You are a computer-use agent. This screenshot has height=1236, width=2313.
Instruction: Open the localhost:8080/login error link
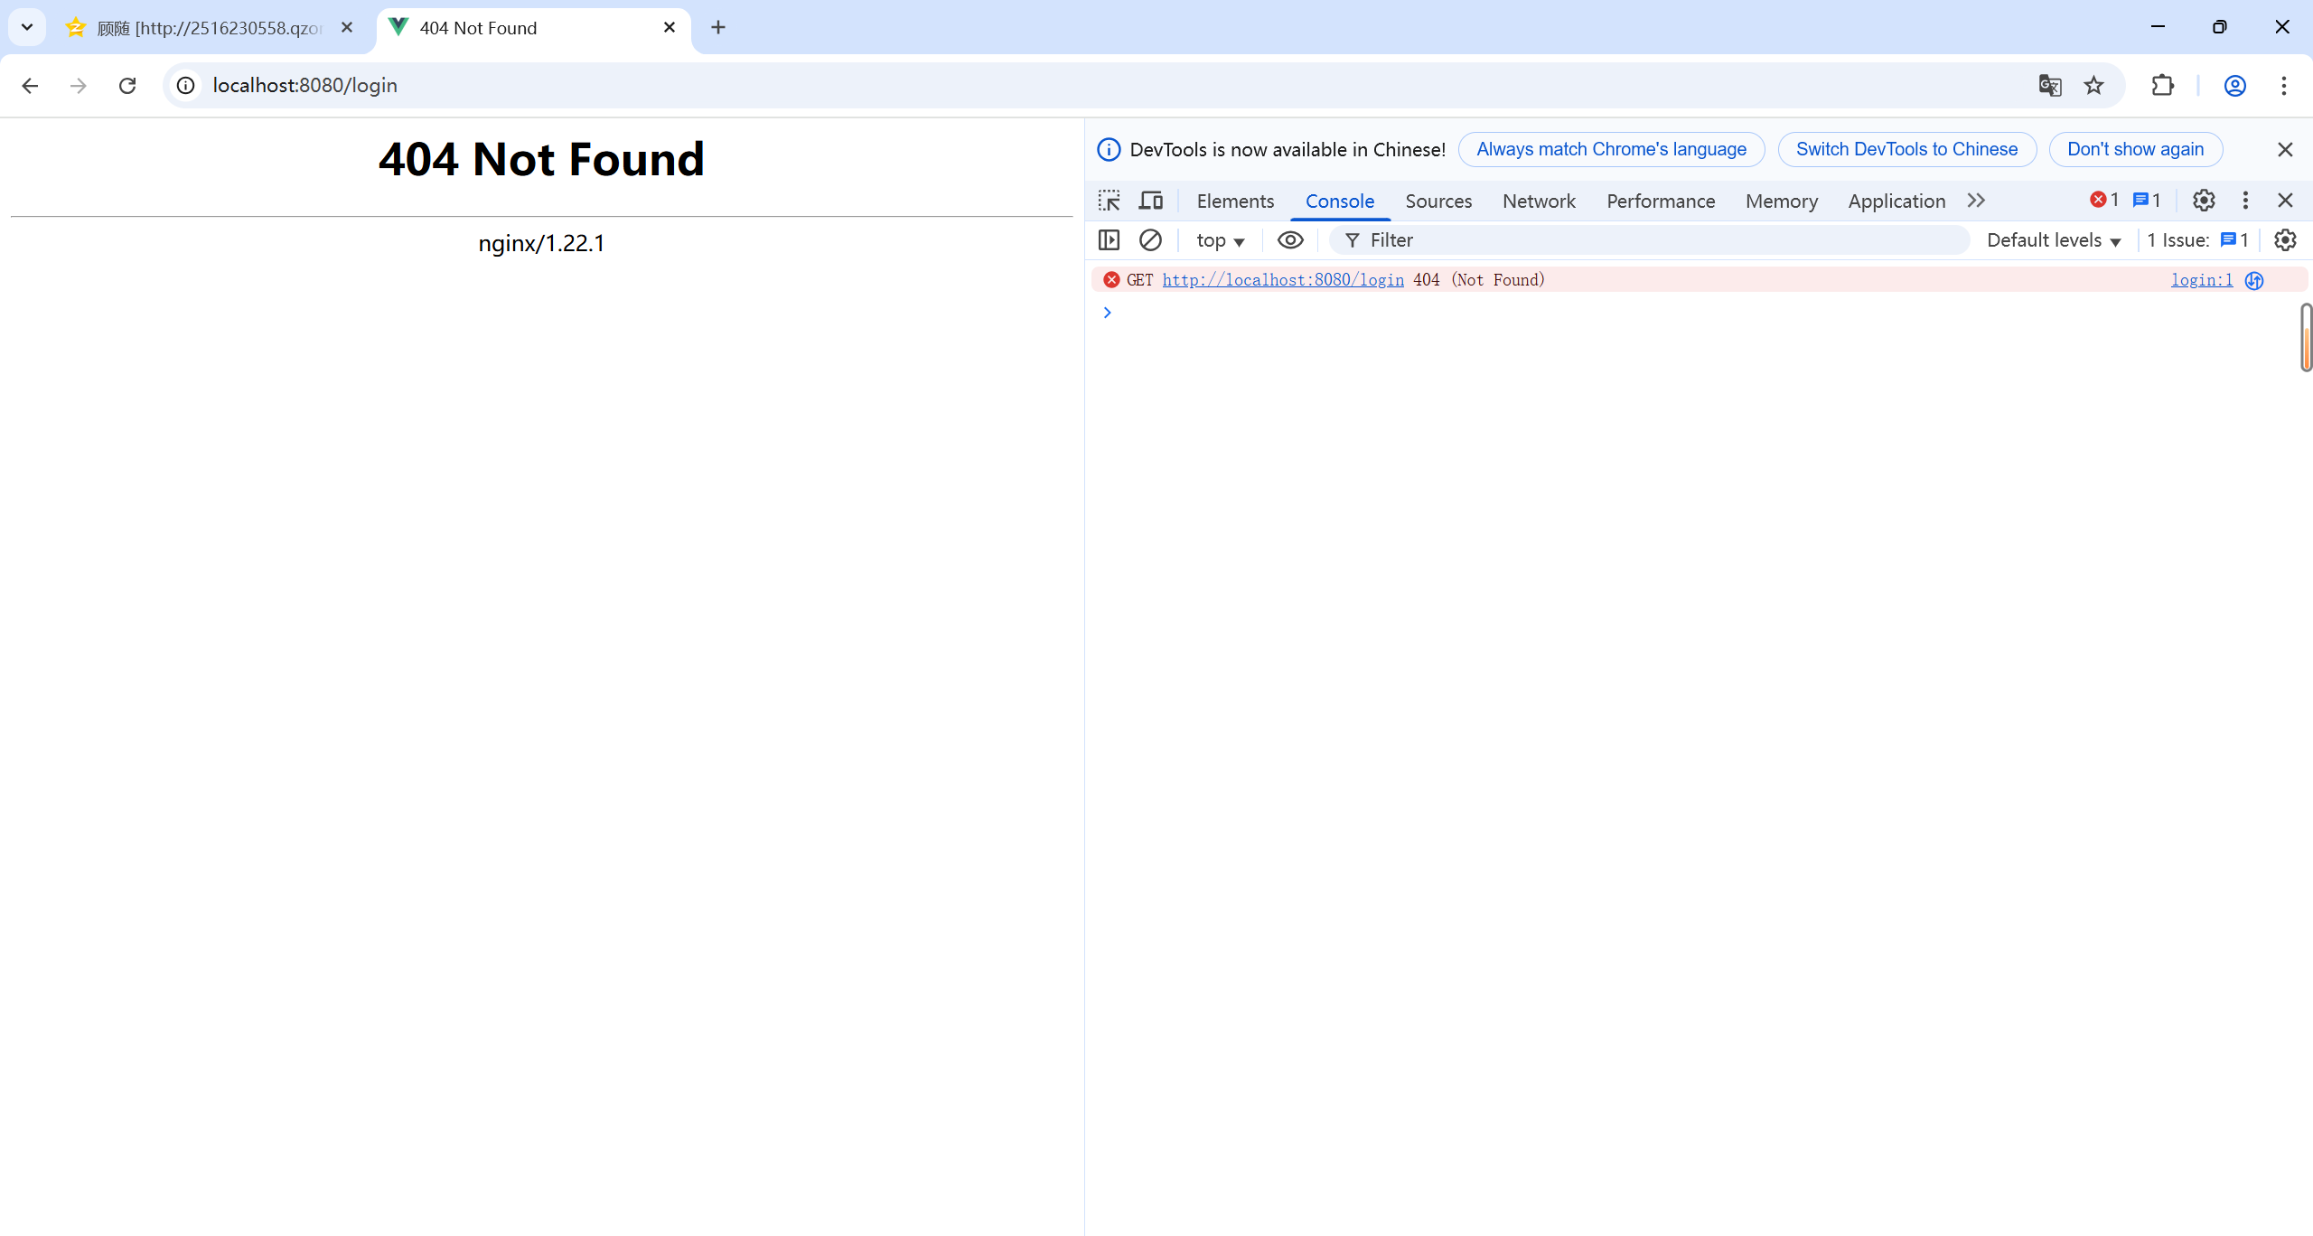(x=1282, y=280)
